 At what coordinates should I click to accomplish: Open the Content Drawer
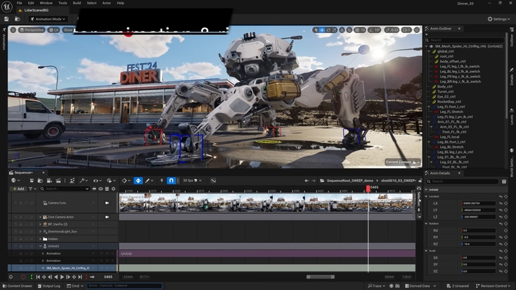(18, 286)
